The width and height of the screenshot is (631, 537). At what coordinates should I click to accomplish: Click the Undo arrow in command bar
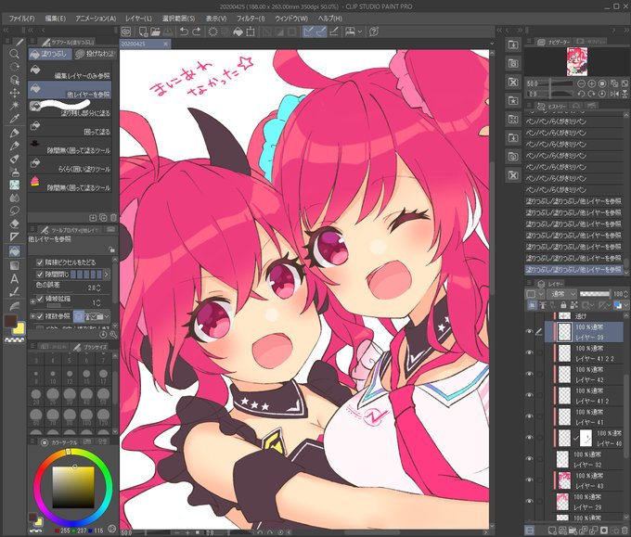coord(184,32)
